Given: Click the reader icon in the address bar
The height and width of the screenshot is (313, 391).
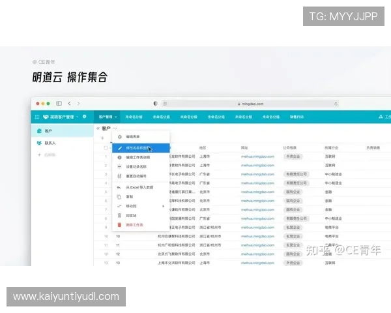Looking at the screenshot, I should click(x=165, y=104).
